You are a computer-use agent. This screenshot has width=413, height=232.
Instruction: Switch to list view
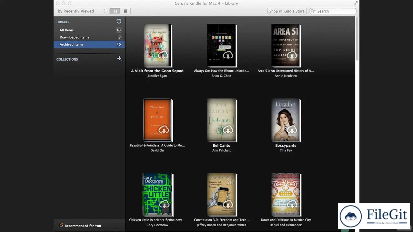click(x=126, y=11)
